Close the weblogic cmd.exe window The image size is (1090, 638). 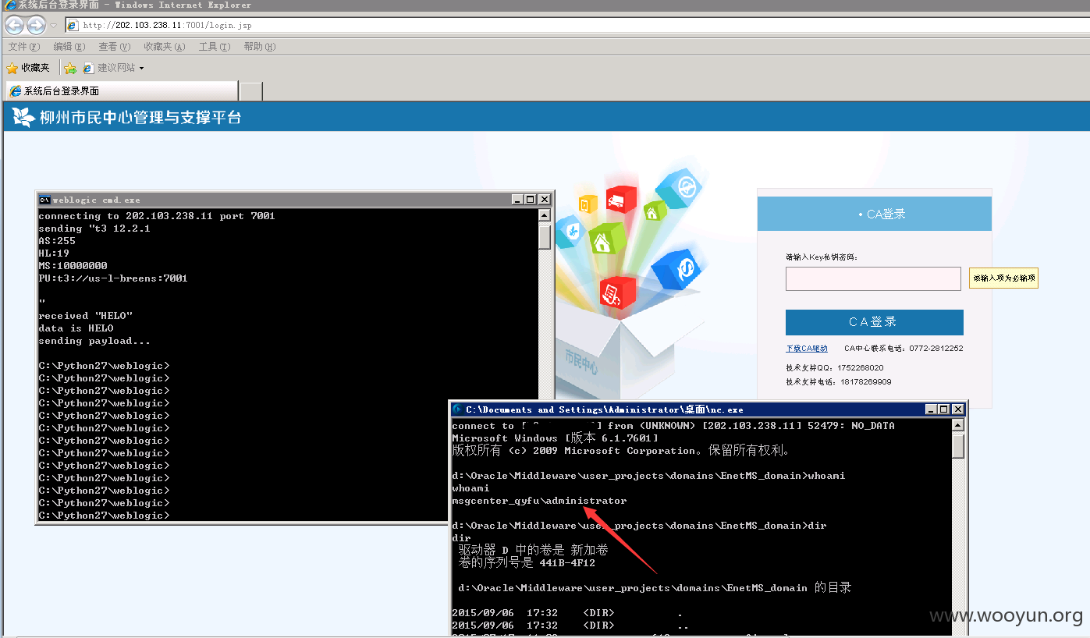coord(545,200)
